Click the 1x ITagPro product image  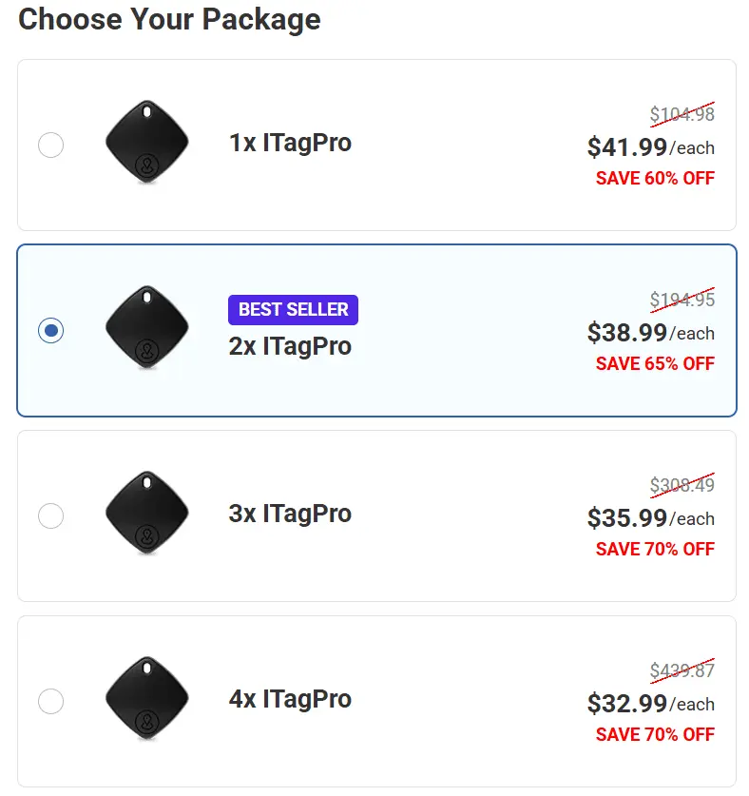coord(147,143)
